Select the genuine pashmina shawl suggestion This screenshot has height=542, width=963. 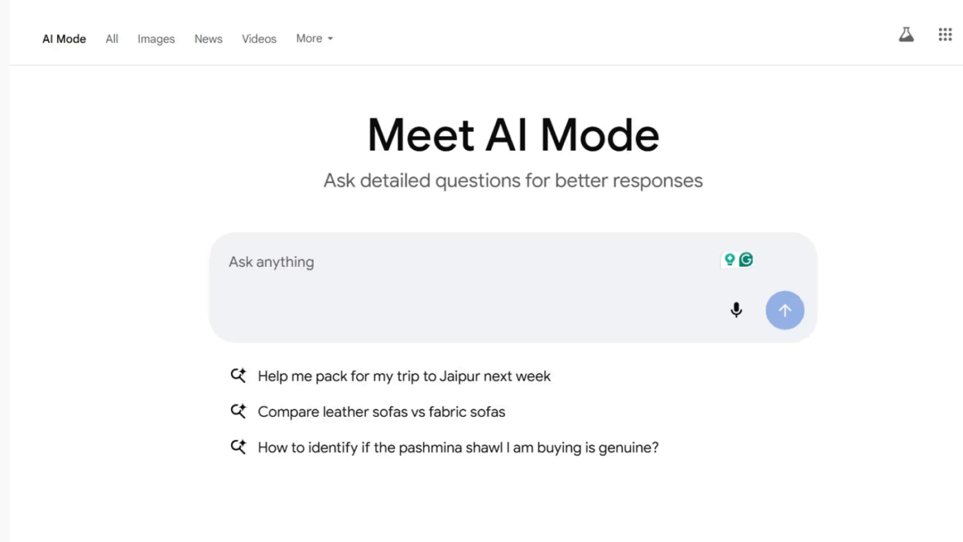[x=457, y=447]
